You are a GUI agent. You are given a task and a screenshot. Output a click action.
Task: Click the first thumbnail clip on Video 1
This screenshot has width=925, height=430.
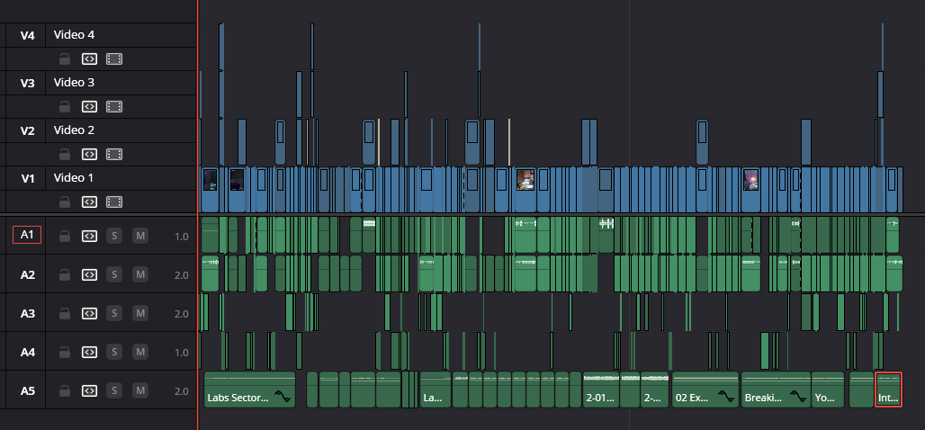[x=210, y=180]
